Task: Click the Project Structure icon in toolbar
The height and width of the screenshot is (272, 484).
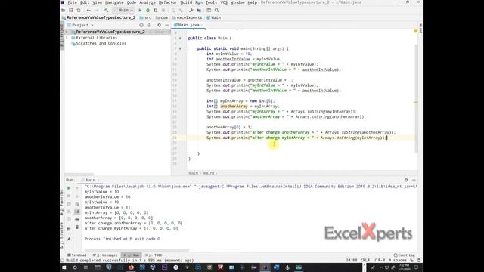Action: [199, 10]
